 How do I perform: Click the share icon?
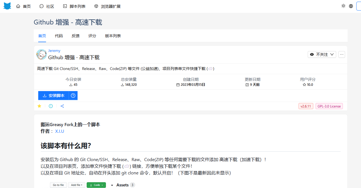pos(62,106)
